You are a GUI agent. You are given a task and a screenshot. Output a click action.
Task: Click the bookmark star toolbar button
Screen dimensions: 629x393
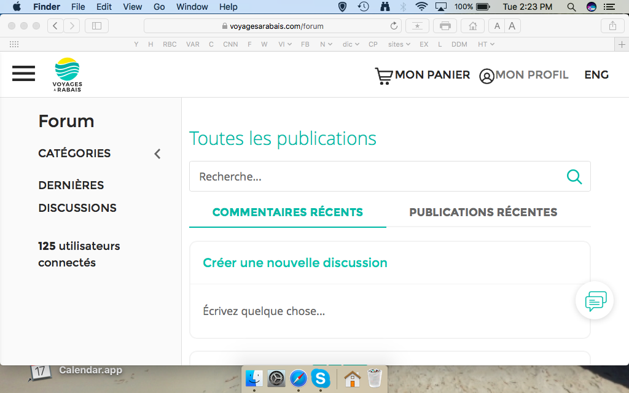click(x=417, y=26)
